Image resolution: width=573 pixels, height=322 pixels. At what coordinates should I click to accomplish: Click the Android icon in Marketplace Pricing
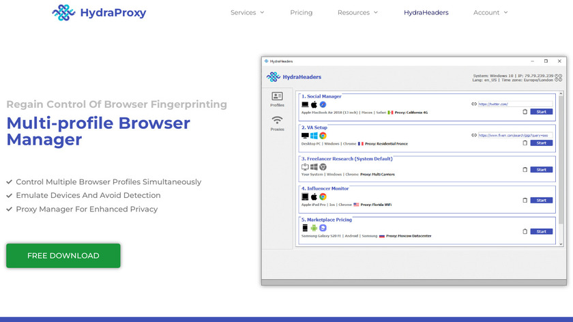pos(314,228)
